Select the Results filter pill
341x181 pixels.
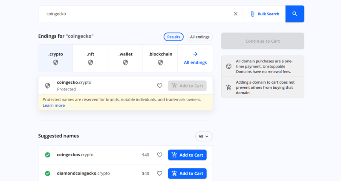(x=173, y=37)
